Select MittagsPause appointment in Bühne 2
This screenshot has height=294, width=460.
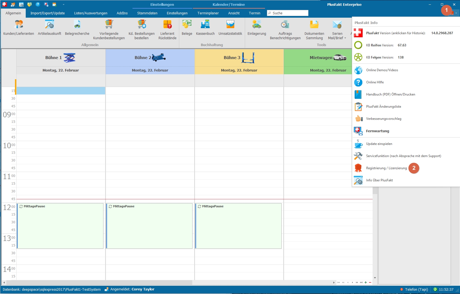pos(149,226)
